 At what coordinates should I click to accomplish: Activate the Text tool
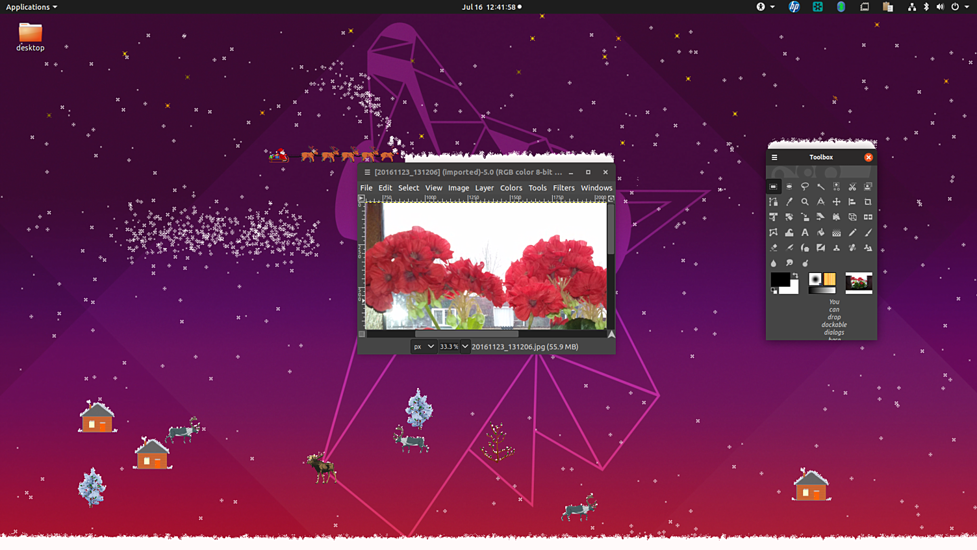(x=805, y=233)
